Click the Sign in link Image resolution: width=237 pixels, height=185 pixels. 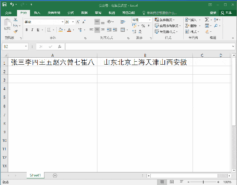click(x=213, y=13)
